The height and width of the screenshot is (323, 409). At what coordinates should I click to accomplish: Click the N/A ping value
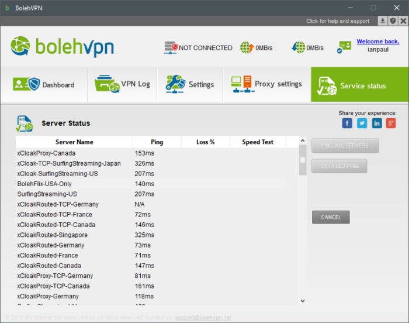tap(139, 204)
